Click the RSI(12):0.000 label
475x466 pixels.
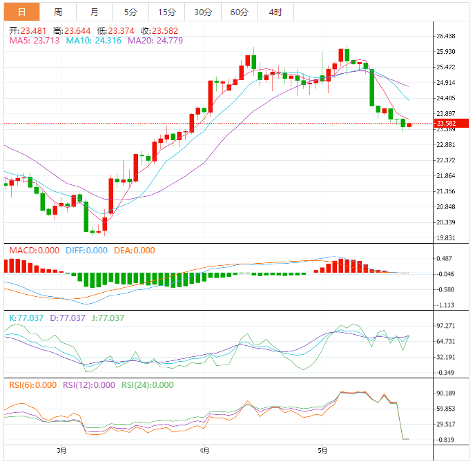coord(89,385)
